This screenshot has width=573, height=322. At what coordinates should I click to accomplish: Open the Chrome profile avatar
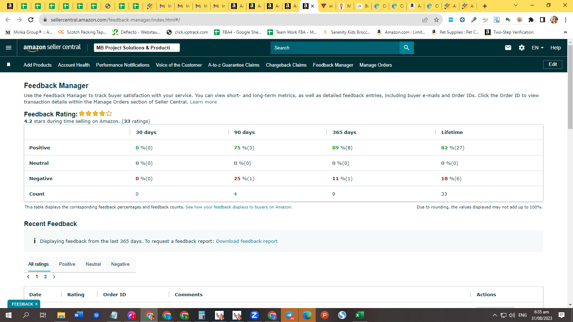(554, 20)
